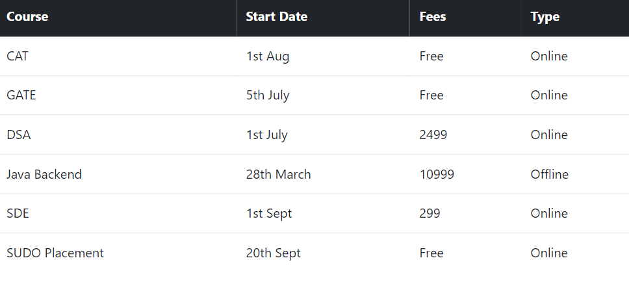Click the Course column header
The height and width of the screenshot is (295, 629).
[27, 17]
